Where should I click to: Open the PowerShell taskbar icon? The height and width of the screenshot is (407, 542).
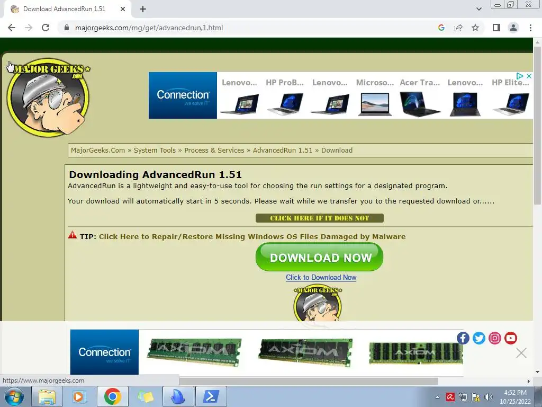211,396
